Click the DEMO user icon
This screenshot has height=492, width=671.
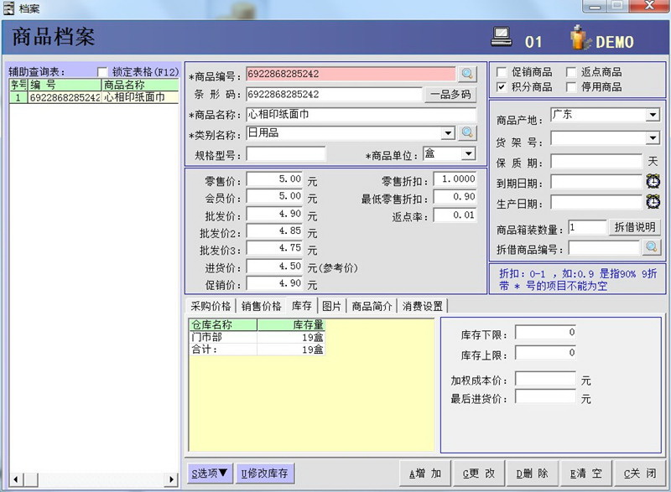click(x=579, y=36)
